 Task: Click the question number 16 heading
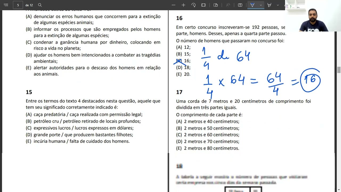tap(179, 18)
